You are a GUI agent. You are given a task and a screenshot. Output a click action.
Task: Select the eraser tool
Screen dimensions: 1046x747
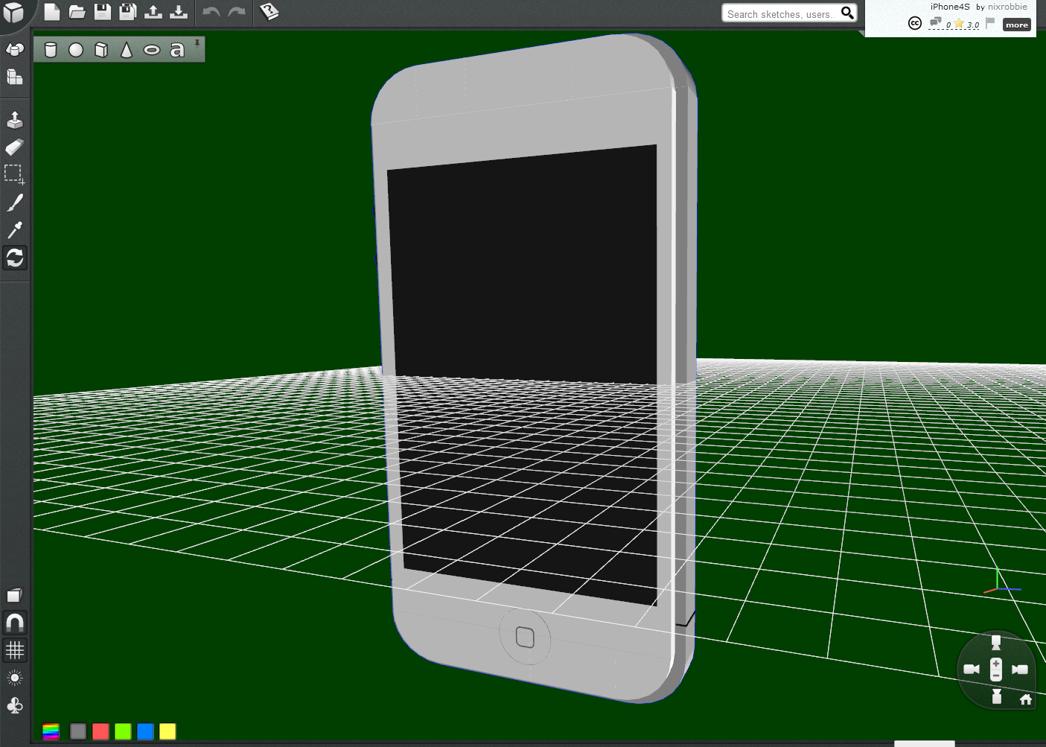14,147
